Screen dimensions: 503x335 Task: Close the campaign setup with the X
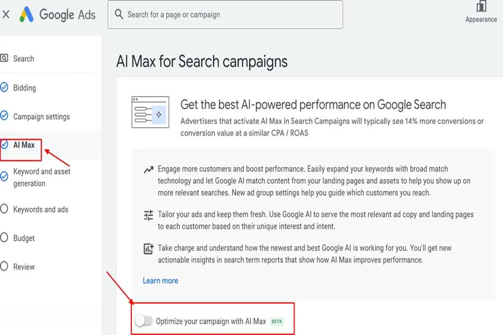click(x=6, y=14)
